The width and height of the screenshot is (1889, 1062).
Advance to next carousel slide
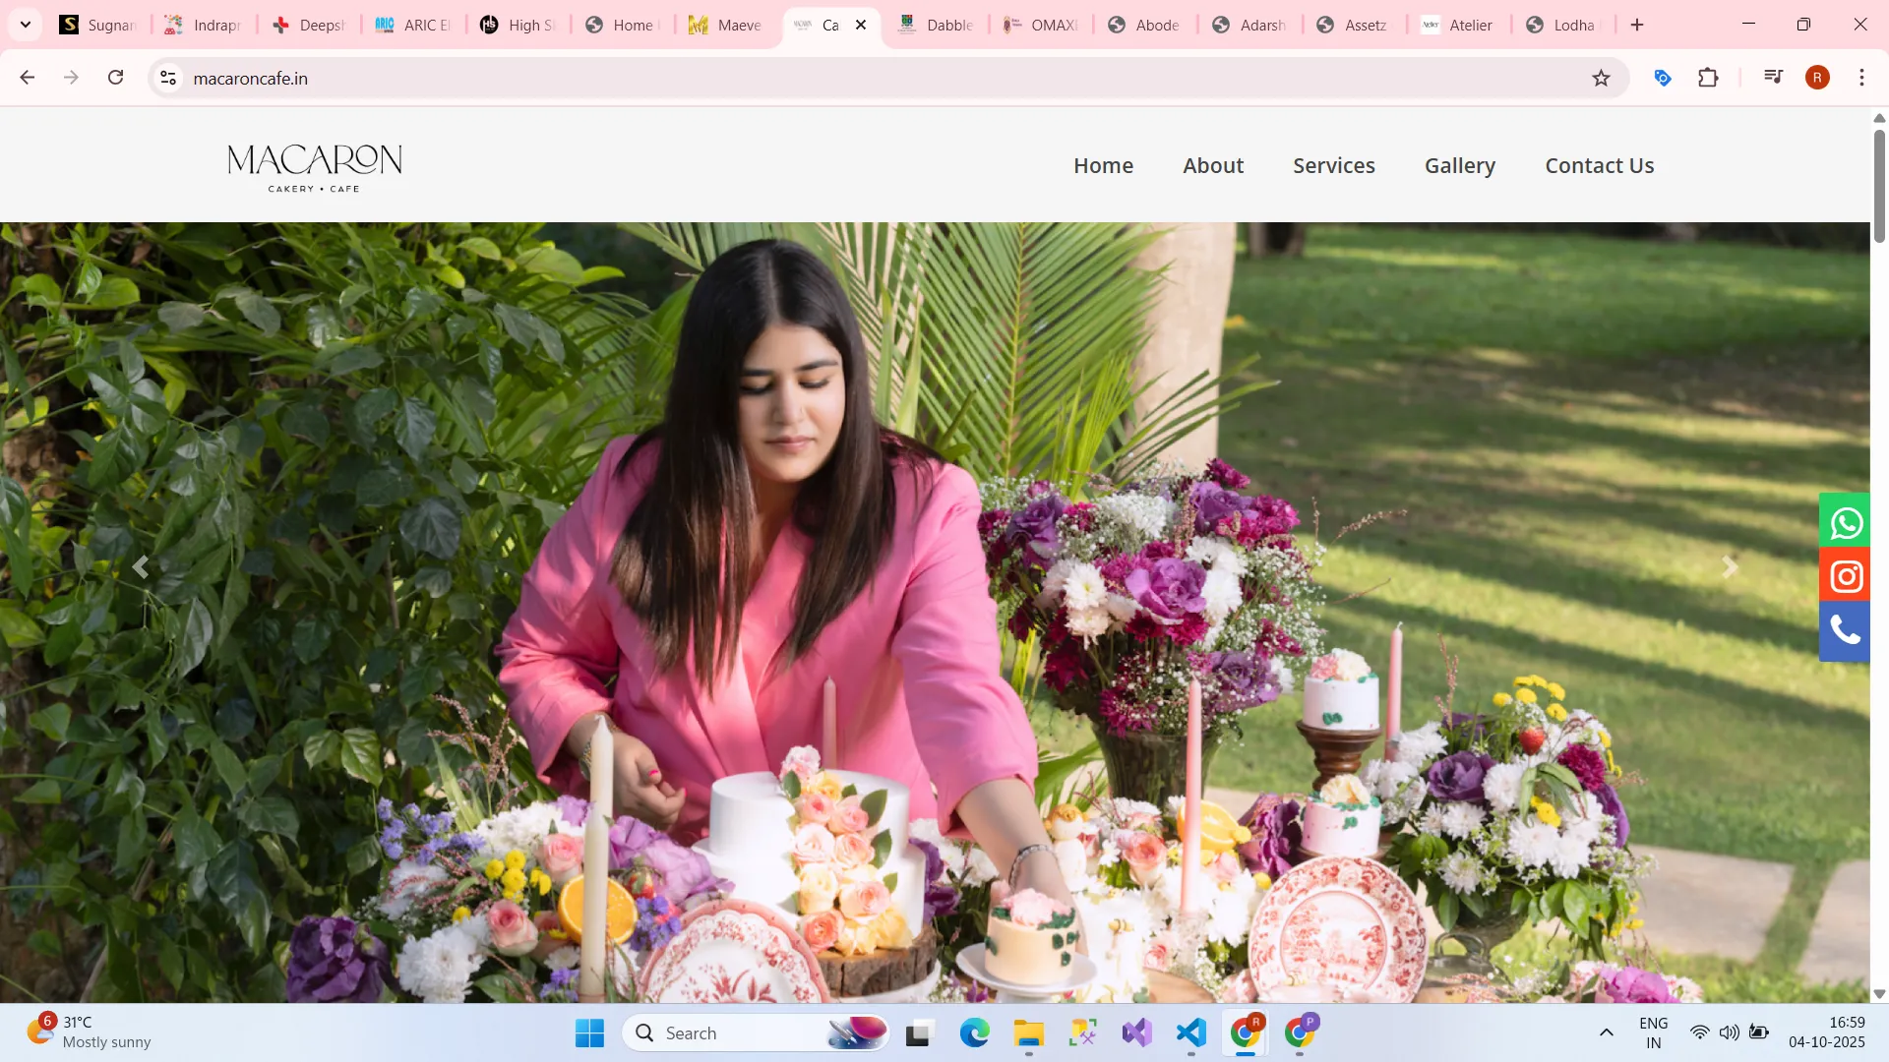(1730, 567)
